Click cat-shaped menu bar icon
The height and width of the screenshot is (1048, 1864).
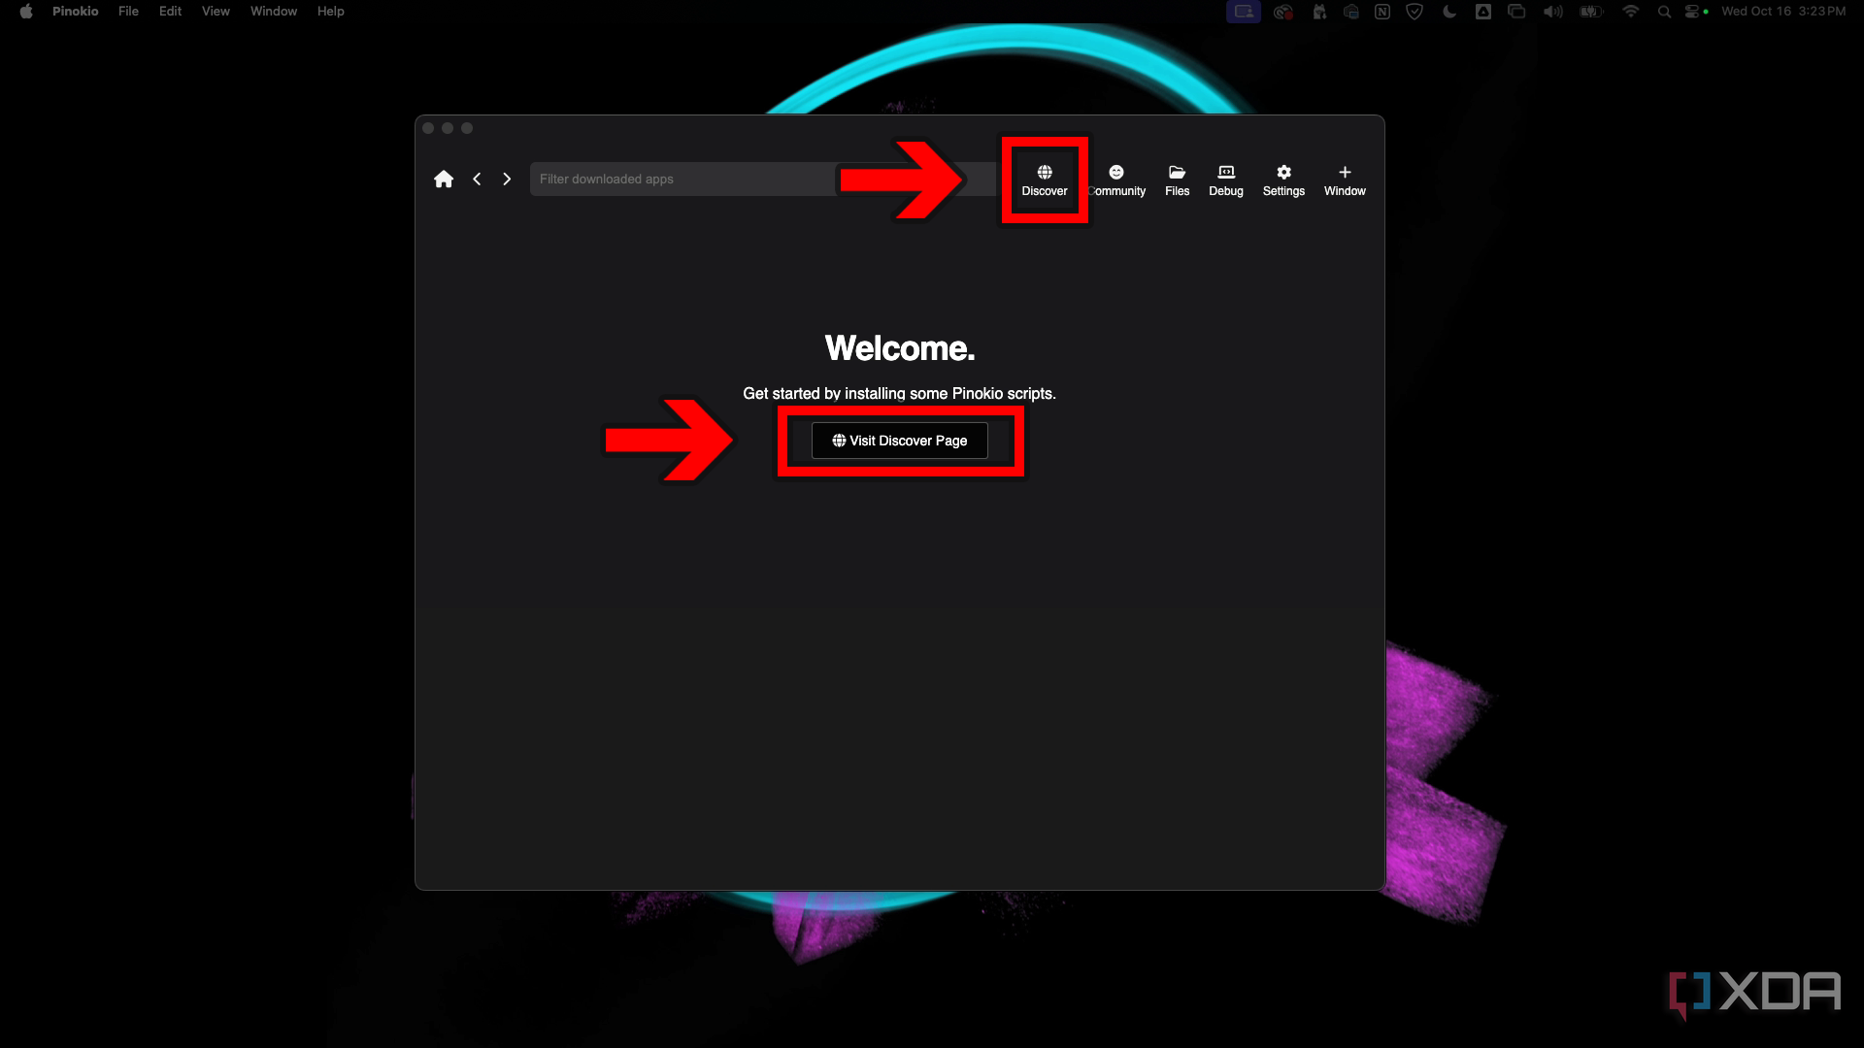point(1319,12)
